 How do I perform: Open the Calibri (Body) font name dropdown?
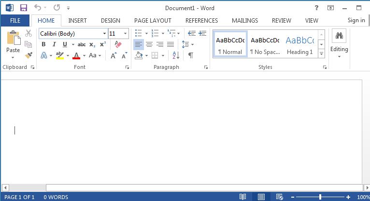[104, 33]
